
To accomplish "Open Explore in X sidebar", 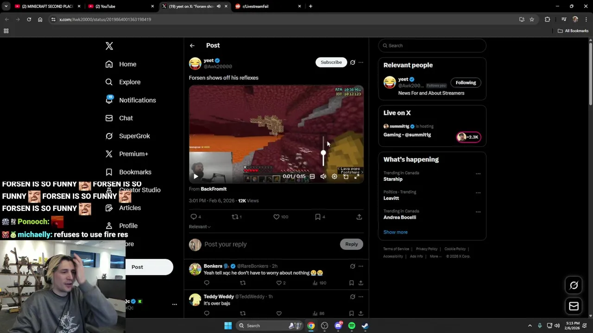I will point(122,82).
